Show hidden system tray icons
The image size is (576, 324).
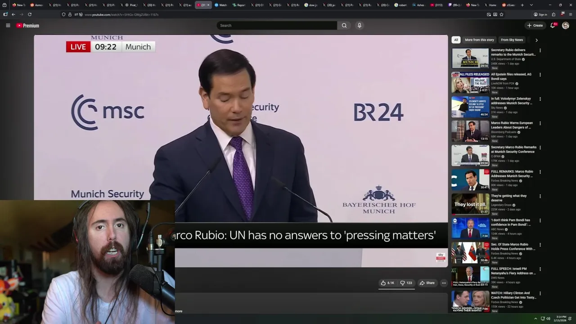(x=535, y=319)
